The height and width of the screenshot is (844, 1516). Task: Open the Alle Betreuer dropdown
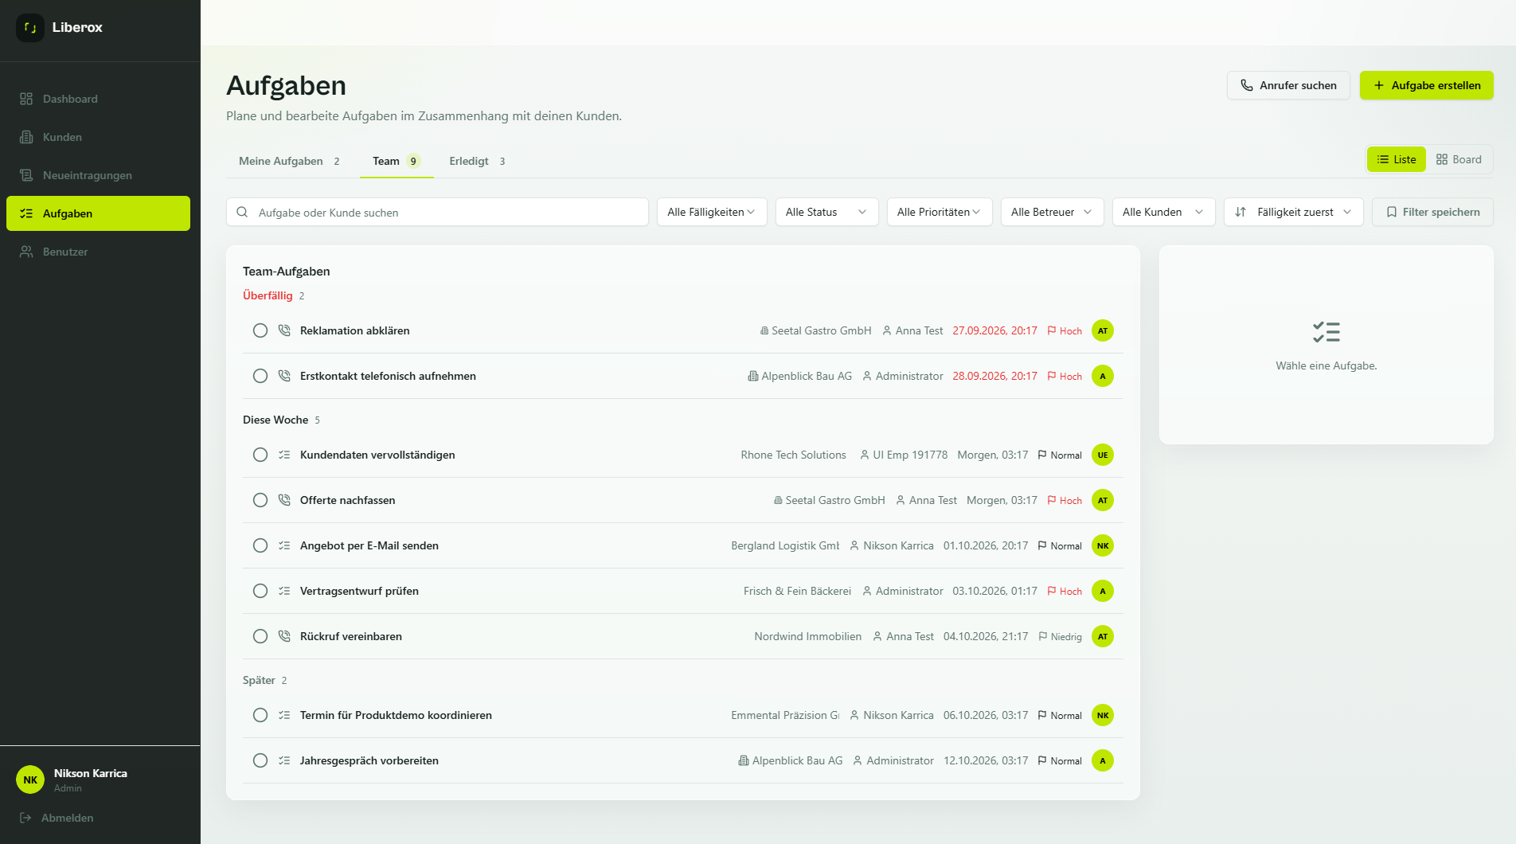pyautogui.click(x=1053, y=212)
